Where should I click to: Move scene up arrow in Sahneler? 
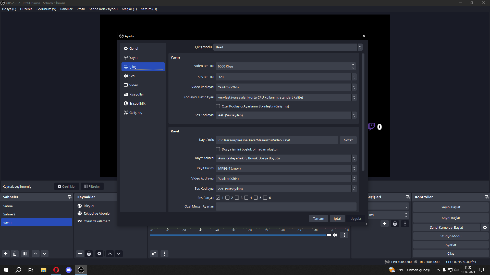(x=35, y=254)
